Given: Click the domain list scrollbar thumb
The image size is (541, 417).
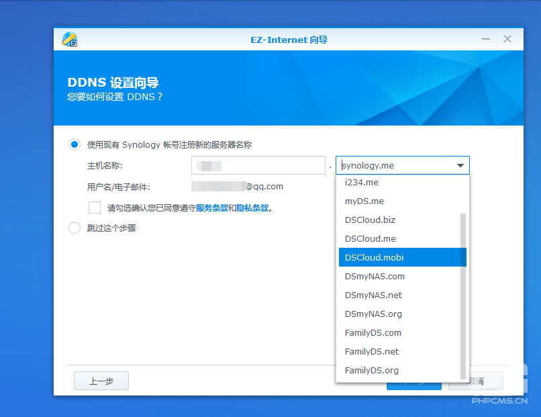Looking at the screenshot, I should [x=463, y=296].
